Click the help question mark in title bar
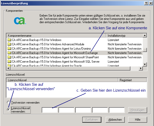The width and height of the screenshot is (154, 126). point(146,3)
